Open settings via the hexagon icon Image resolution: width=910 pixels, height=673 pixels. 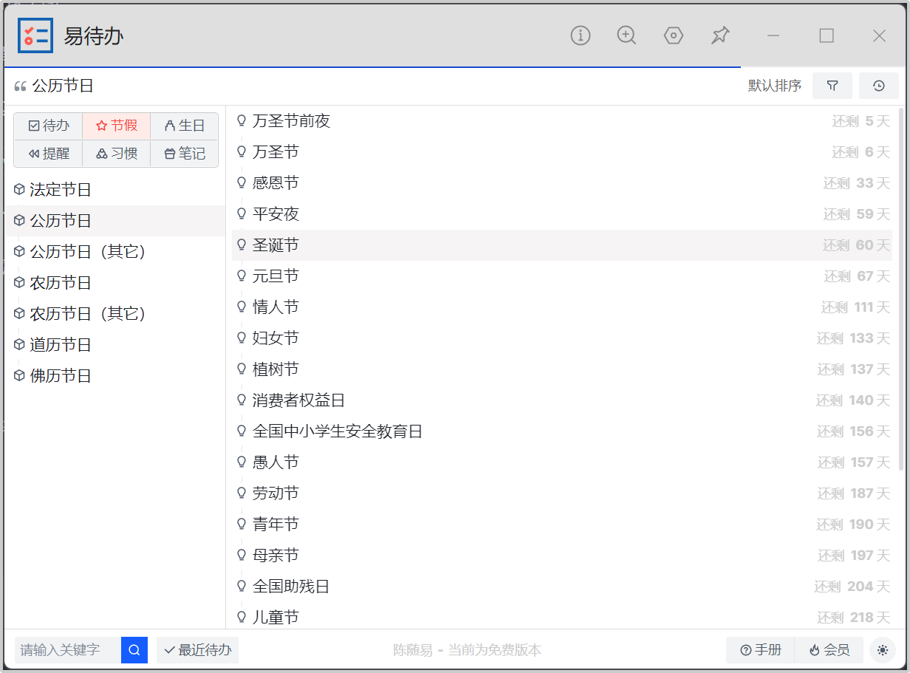pyautogui.click(x=673, y=35)
